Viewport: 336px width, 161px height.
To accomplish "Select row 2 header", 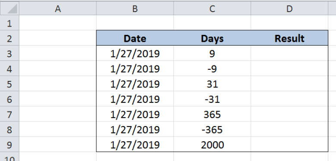I will click(10, 38).
